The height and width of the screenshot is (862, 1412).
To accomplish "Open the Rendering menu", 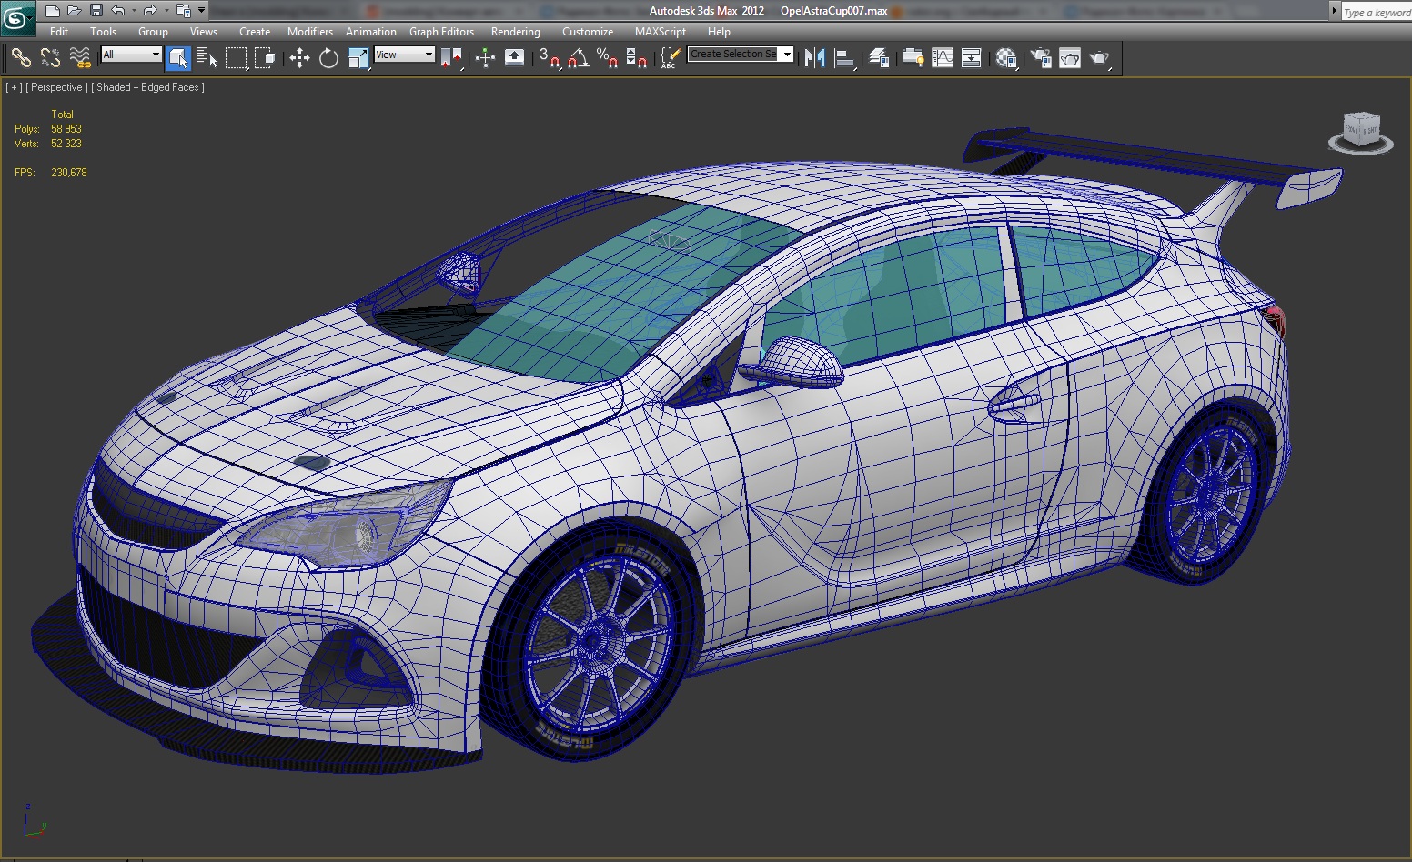I will point(515,31).
